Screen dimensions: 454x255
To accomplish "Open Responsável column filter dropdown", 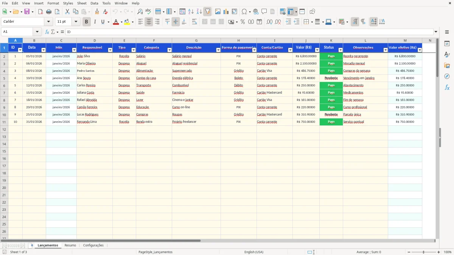I will pos(110,50).
